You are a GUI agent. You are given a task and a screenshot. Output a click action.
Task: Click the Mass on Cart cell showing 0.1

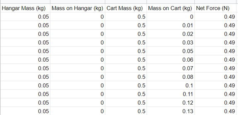pyautogui.click(x=171, y=85)
